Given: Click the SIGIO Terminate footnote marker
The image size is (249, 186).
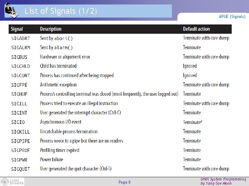Looking at the screenshot, I should click(x=201, y=121).
